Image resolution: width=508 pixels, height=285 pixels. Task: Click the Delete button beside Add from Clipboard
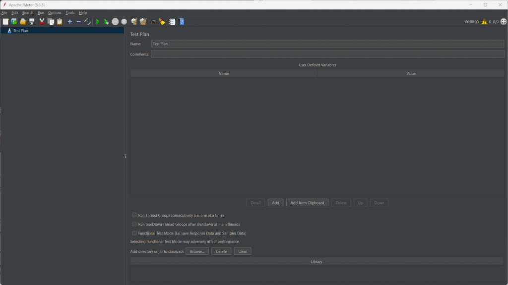(x=341, y=202)
